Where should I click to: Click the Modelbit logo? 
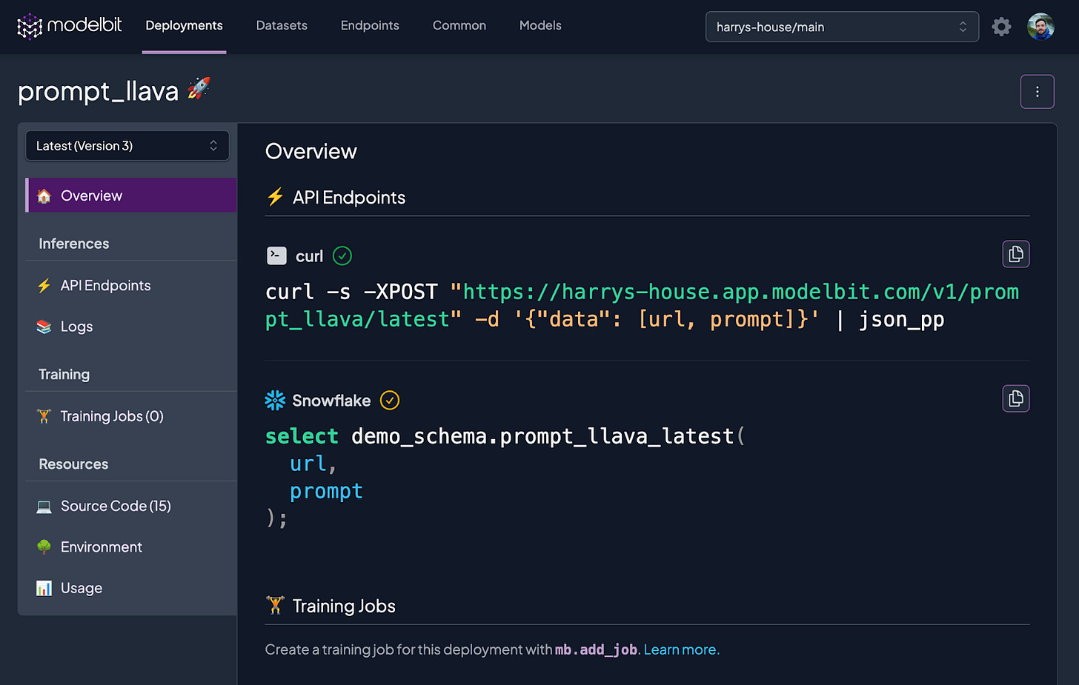(x=69, y=26)
